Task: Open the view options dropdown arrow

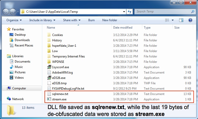Action: click(x=173, y=20)
